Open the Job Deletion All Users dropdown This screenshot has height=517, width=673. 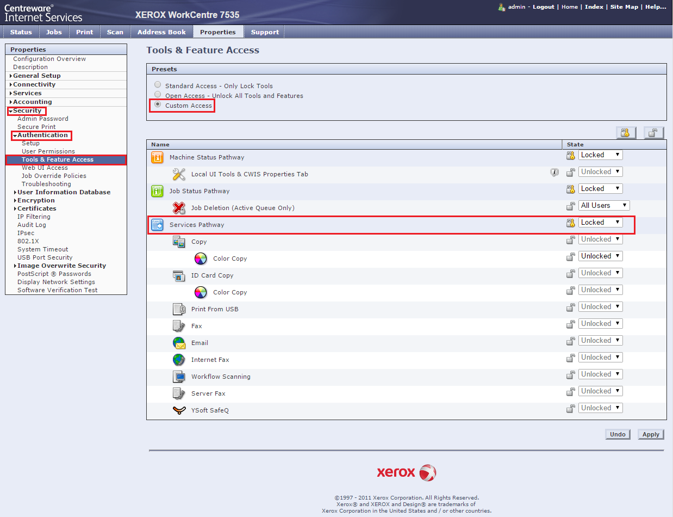604,206
